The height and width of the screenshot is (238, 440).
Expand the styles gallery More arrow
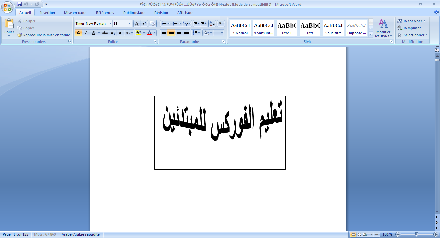pos(371,34)
